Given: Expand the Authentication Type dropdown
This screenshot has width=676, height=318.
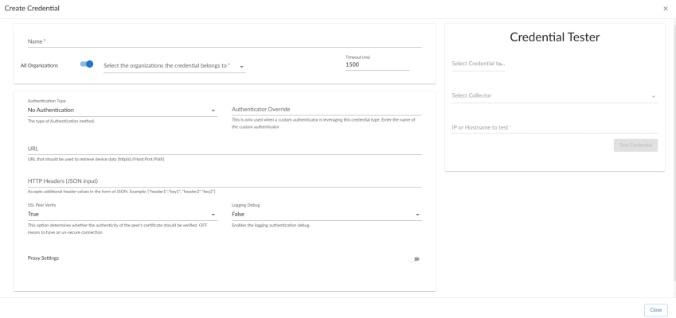Looking at the screenshot, I should [122, 110].
